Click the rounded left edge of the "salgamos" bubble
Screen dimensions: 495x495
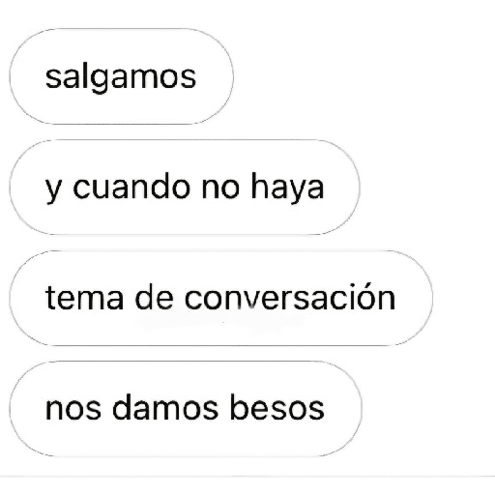(13, 76)
